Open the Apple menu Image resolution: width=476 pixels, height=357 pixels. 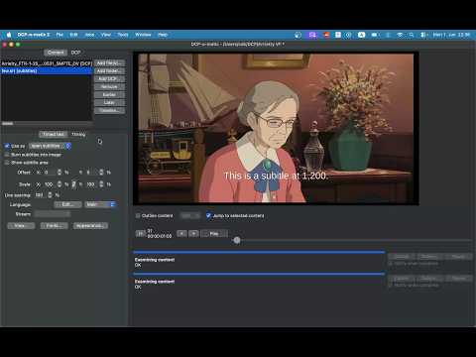pyautogui.click(x=9, y=35)
